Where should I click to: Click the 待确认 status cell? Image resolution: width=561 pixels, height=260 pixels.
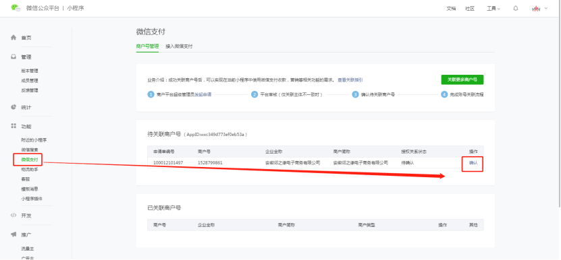(x=408, y=163)
